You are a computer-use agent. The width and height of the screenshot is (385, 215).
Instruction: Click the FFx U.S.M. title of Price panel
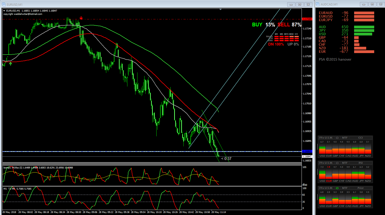(326, 188)
